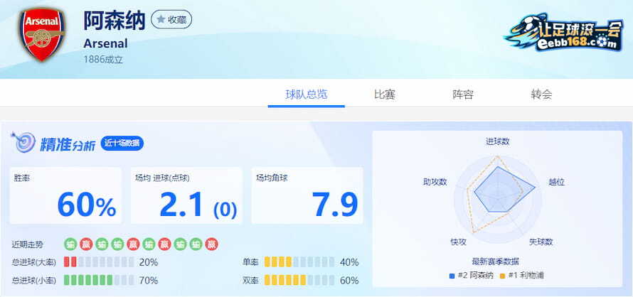Click the 场均角球 7.9 card
Viewport: 633px width, 297px height.
coord(307,195)
